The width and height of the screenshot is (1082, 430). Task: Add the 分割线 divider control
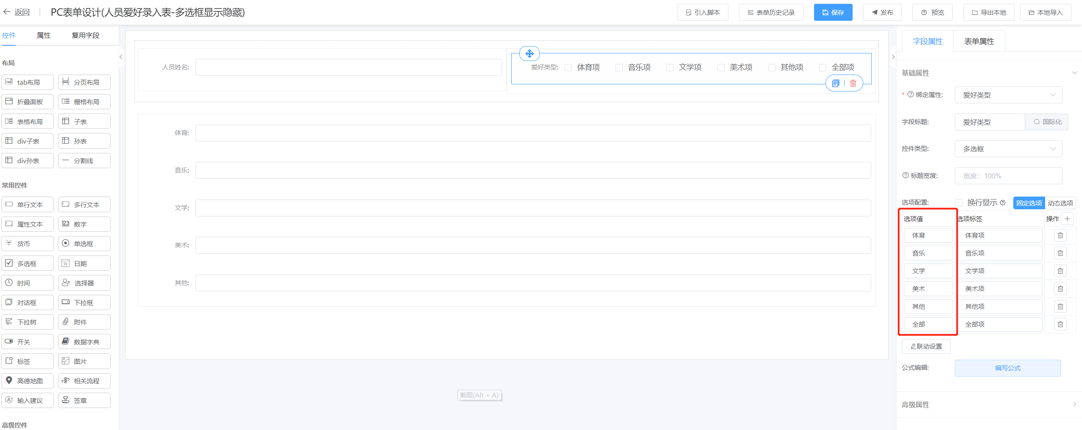[x=84, y=161]
